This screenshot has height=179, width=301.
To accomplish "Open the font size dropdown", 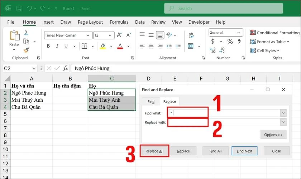I will point(110,35).
